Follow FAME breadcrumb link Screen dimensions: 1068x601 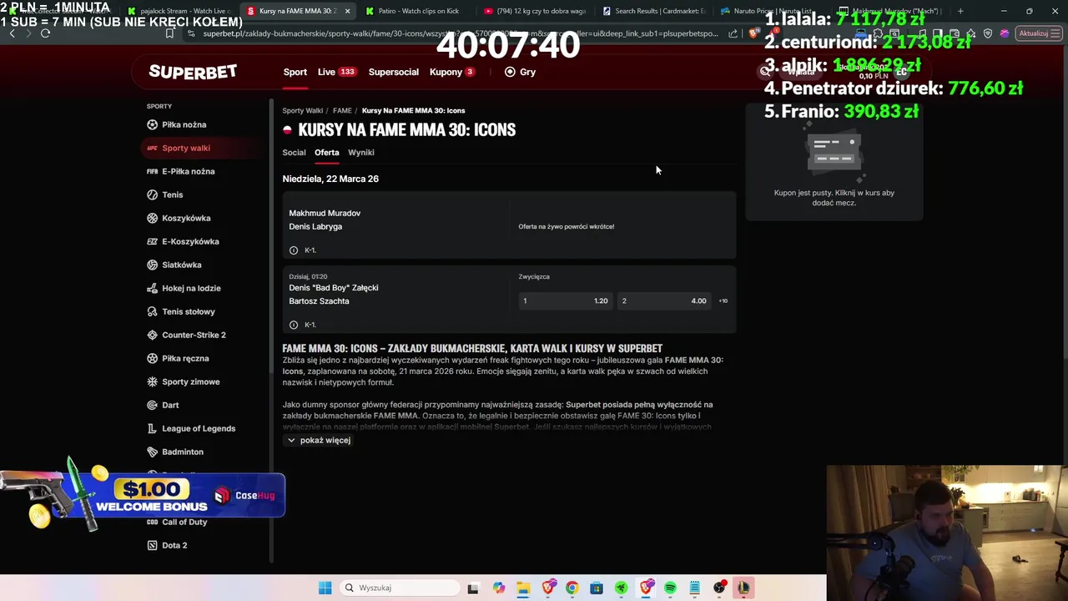coord(342,110)
